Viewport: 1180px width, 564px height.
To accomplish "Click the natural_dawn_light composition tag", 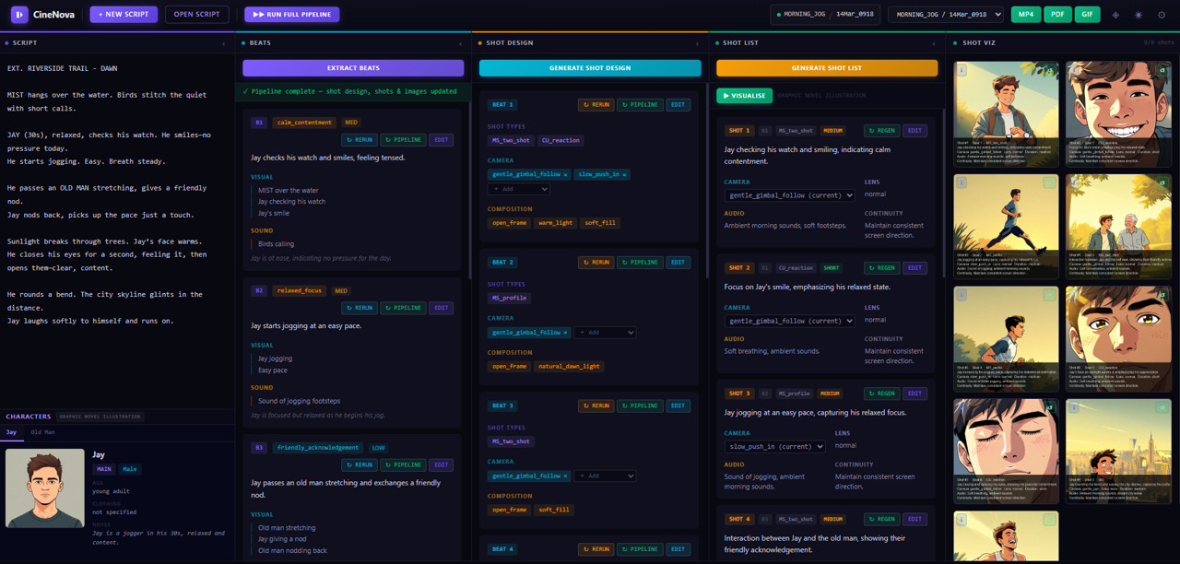I will (x=570, y=366).
